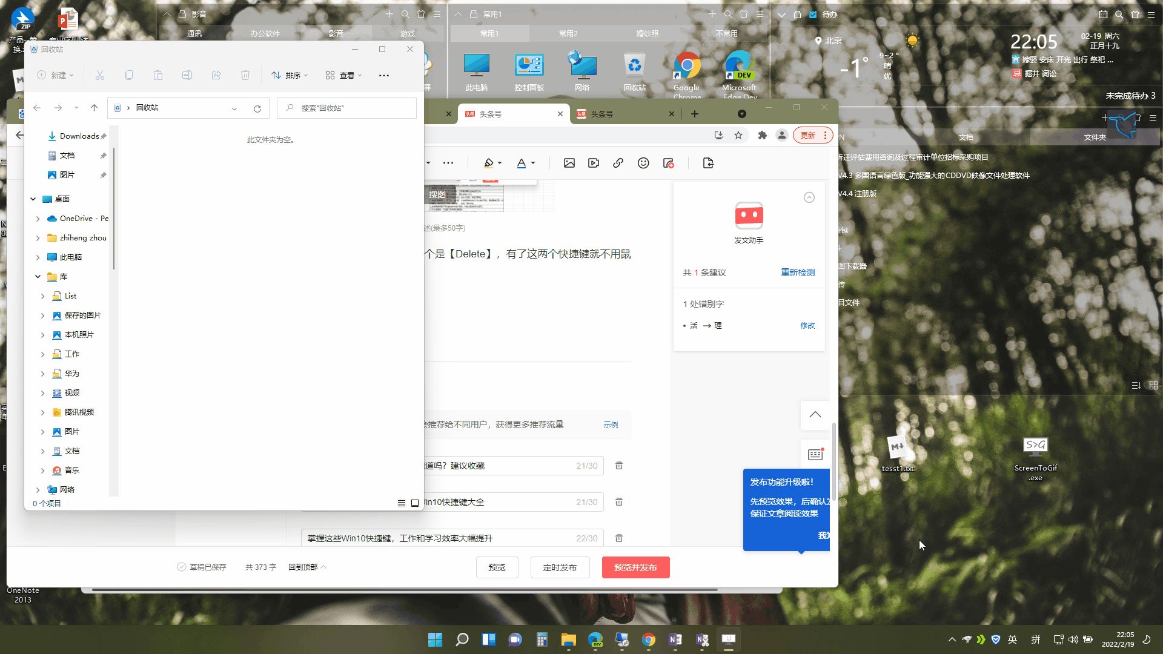The height and width of the screenshot is (654, 1163).
Task: Open Google Chrome from the Windows taskbar
Action: click(649, 639)
